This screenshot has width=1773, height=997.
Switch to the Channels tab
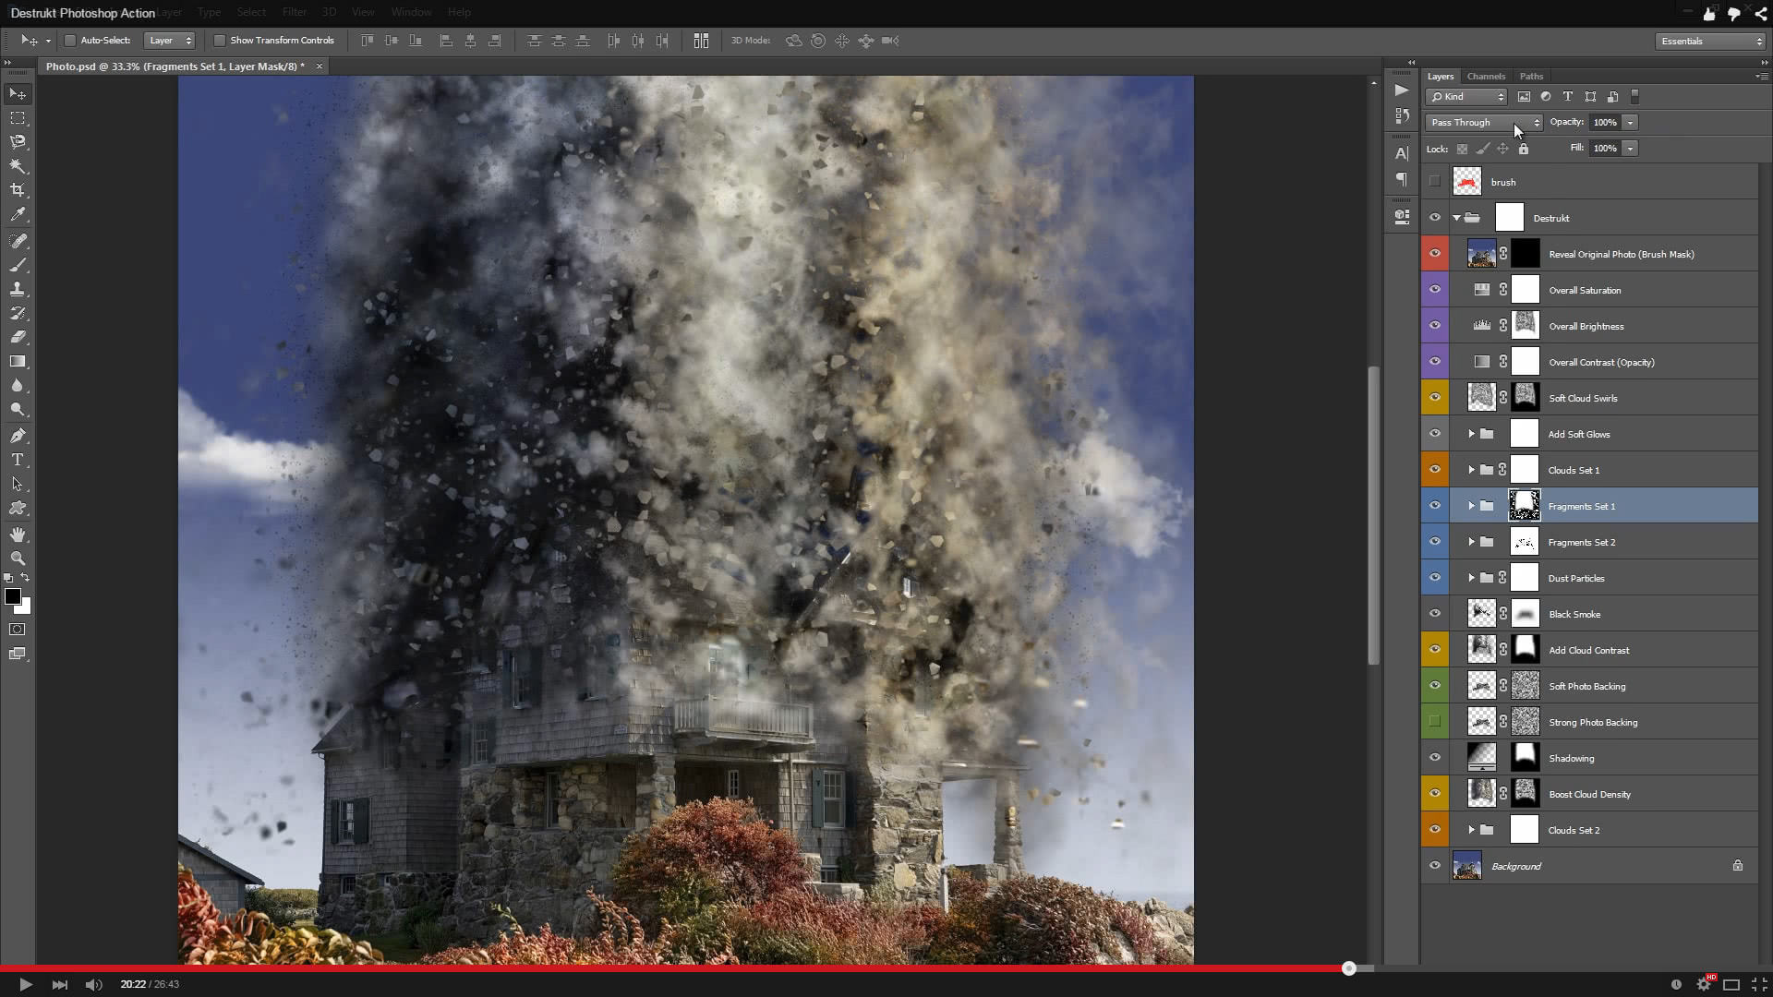coord(1486,77)
